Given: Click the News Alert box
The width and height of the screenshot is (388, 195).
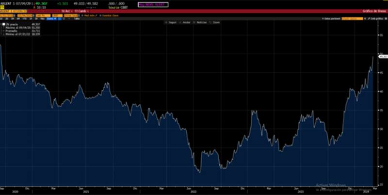Looking at the screenshot, I should click(153, 4).
